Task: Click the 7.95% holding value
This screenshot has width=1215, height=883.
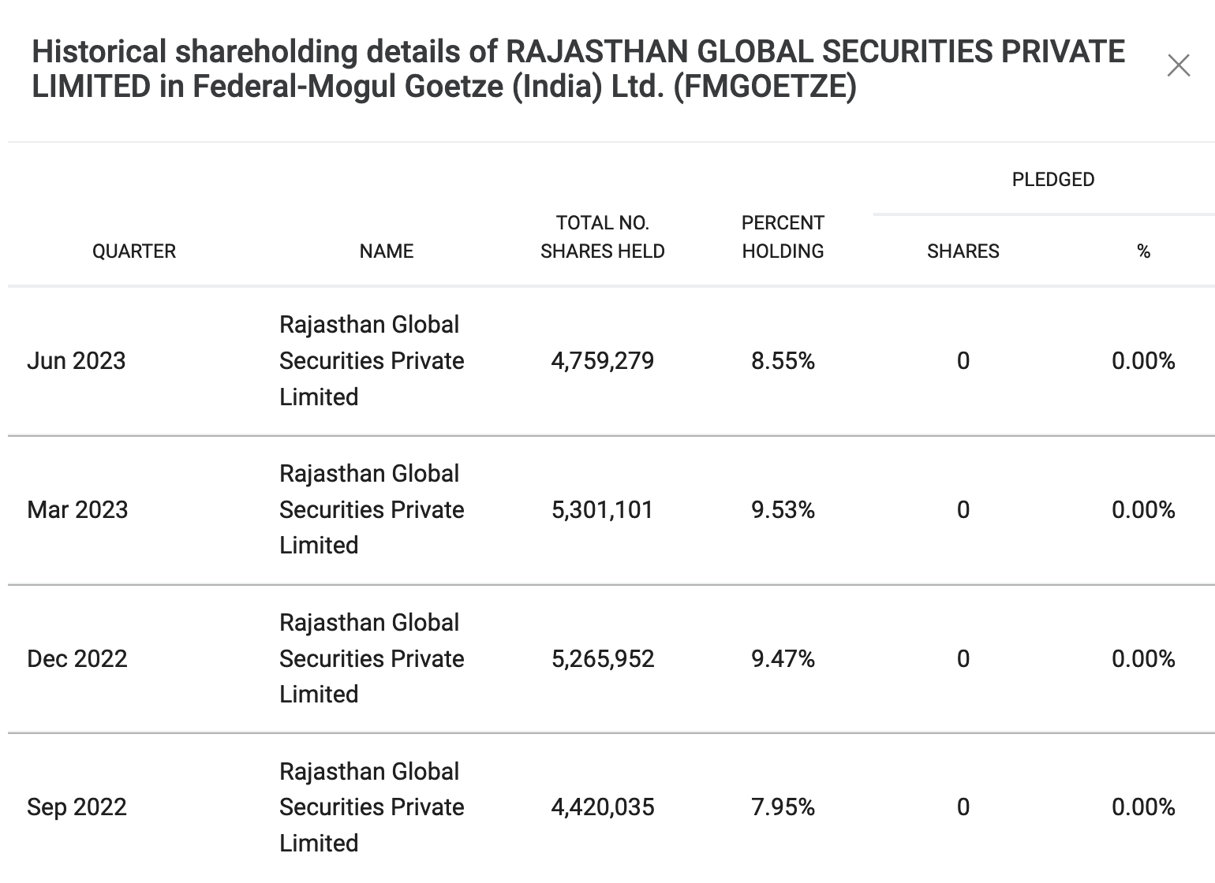Action: [x=783, y=807]
